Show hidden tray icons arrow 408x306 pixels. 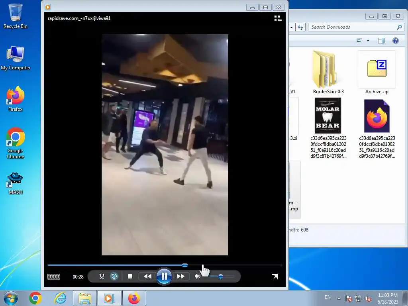tap(339, 298)
